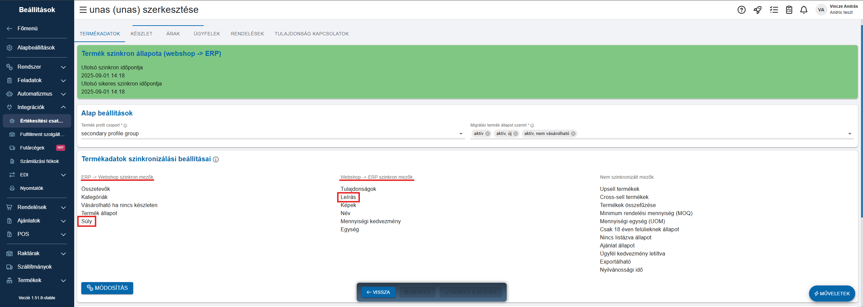Open the notifications bell
This screenshot has width=863, height=307.
click(x=804, y=10)
